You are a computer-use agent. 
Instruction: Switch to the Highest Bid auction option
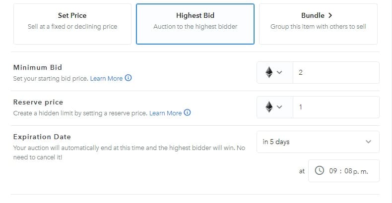pyautogui.click(x=195, y=21)
